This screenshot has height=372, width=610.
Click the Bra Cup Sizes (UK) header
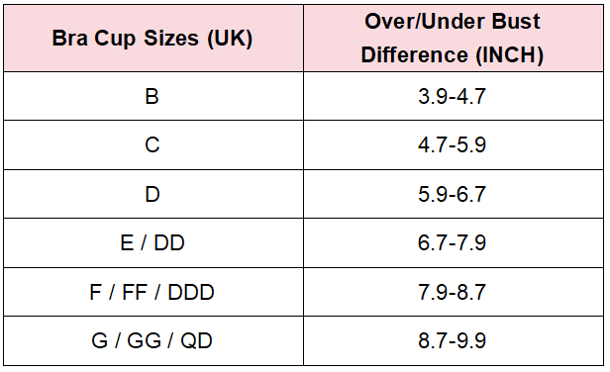[153, 39]
